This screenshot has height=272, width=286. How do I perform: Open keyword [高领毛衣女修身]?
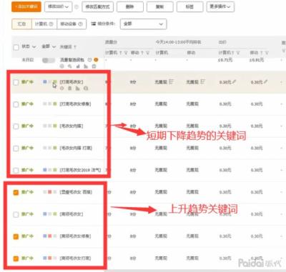75,236
